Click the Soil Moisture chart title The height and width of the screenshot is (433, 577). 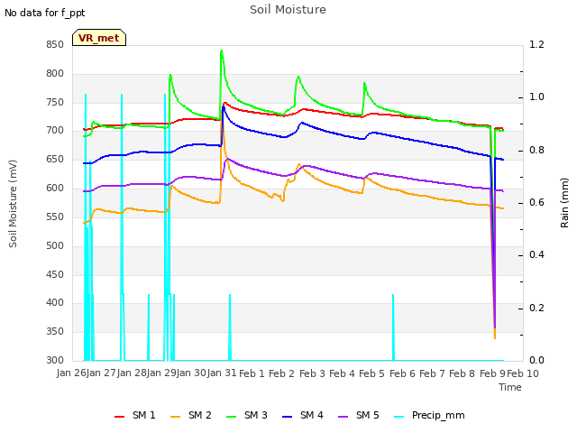288,10
